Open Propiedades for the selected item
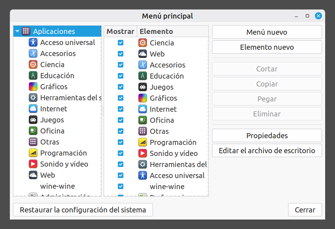This screenshot has height=229, width=335. tap(267, 136)
